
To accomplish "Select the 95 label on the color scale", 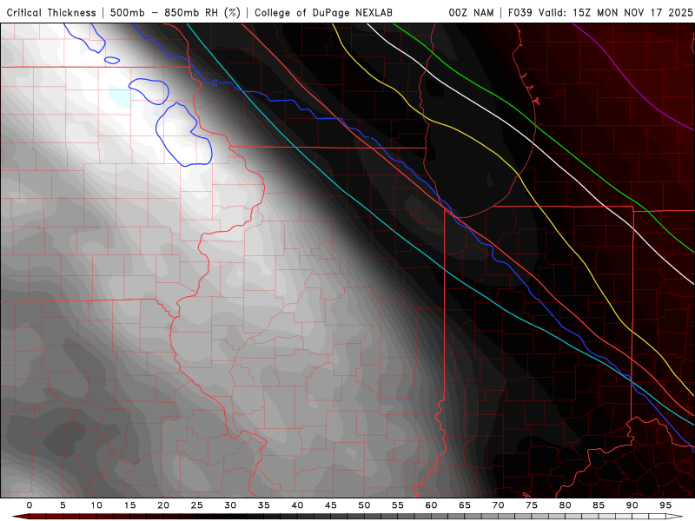I will pos(665,505).
